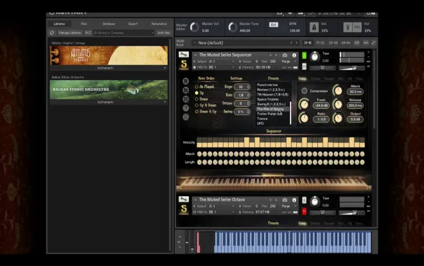Click Tune knob on Muted Seiler Sequencer
The width and height of the screenshot is (424, 266).
point(314,56)
